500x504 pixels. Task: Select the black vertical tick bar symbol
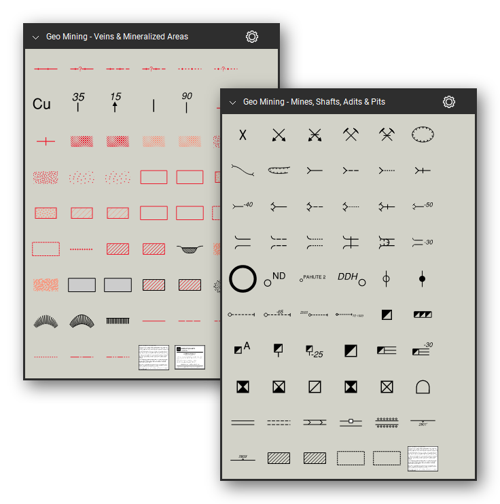118,321
